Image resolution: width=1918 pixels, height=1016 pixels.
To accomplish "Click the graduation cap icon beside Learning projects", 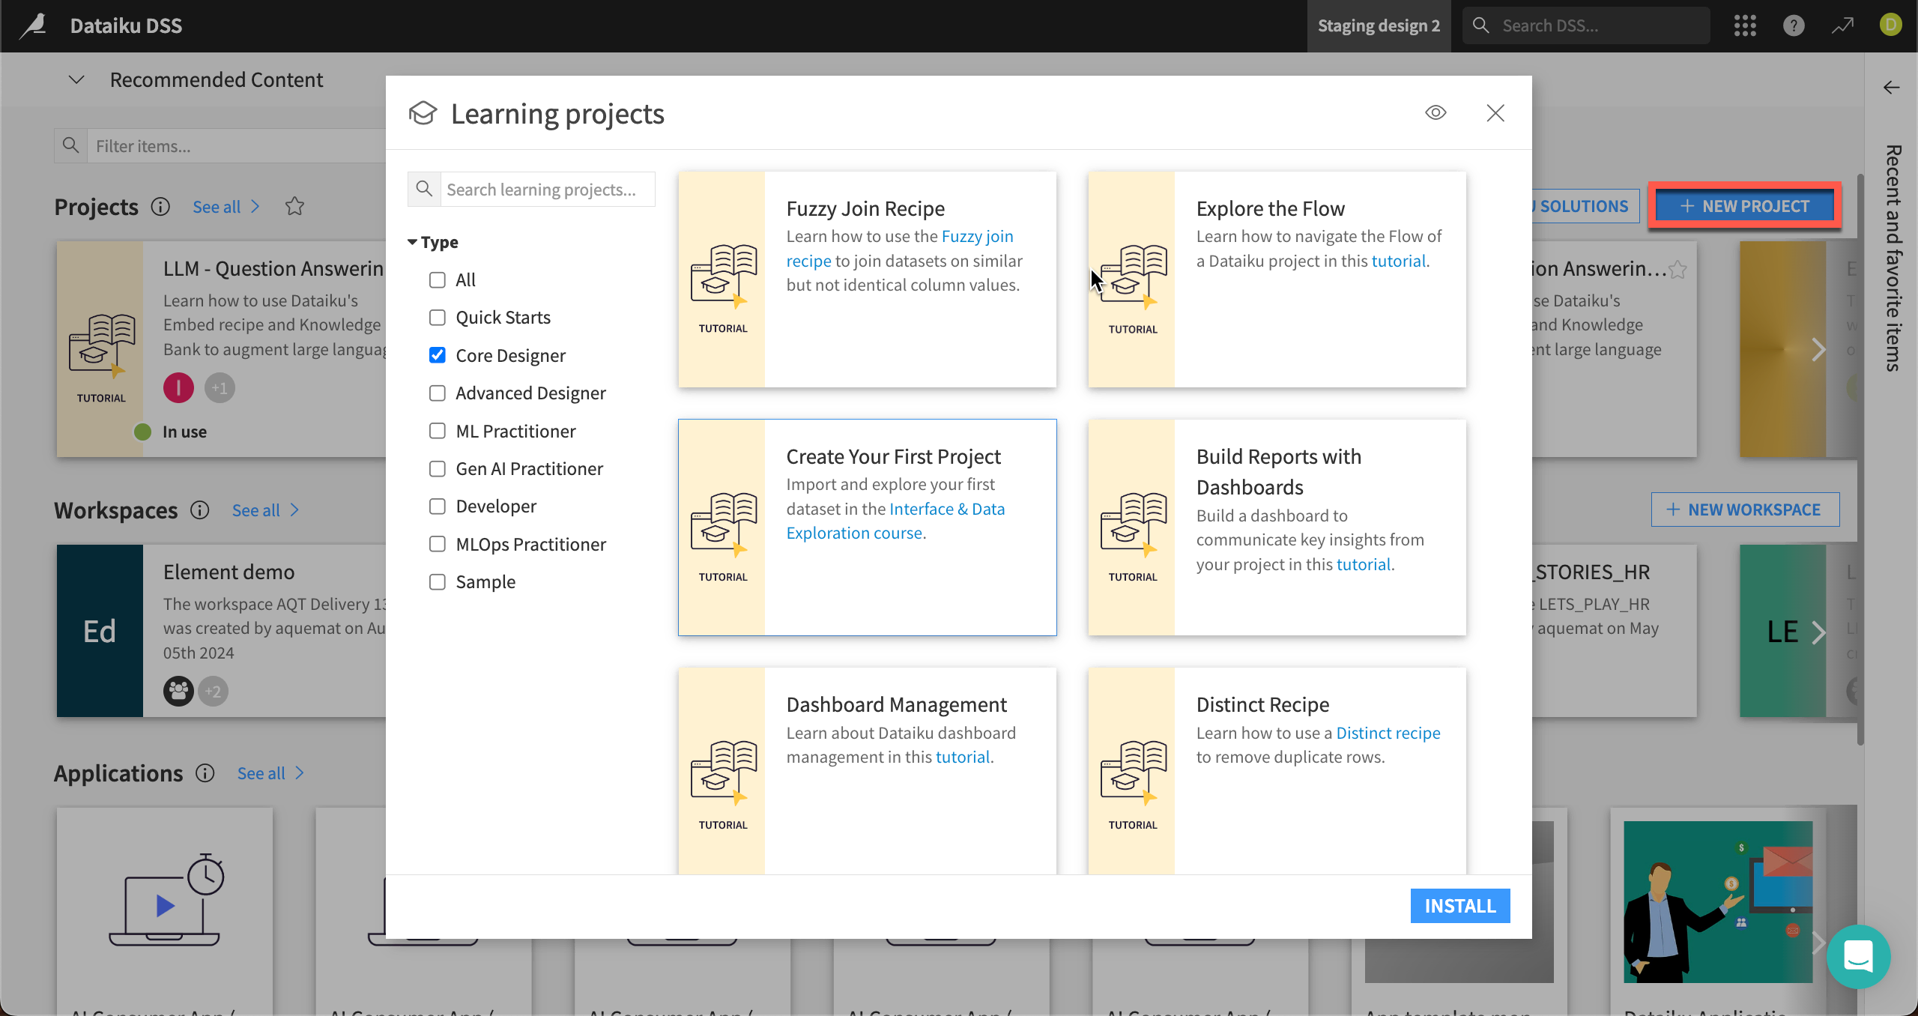I will (x=423, y=113).
